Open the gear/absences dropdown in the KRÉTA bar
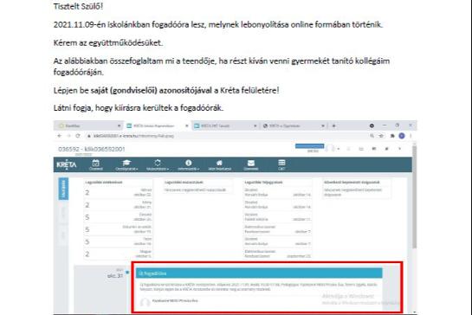 [158, 165]
